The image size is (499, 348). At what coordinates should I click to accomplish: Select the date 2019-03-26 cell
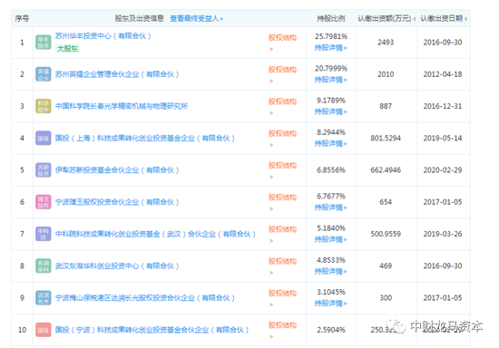(443, 234)
